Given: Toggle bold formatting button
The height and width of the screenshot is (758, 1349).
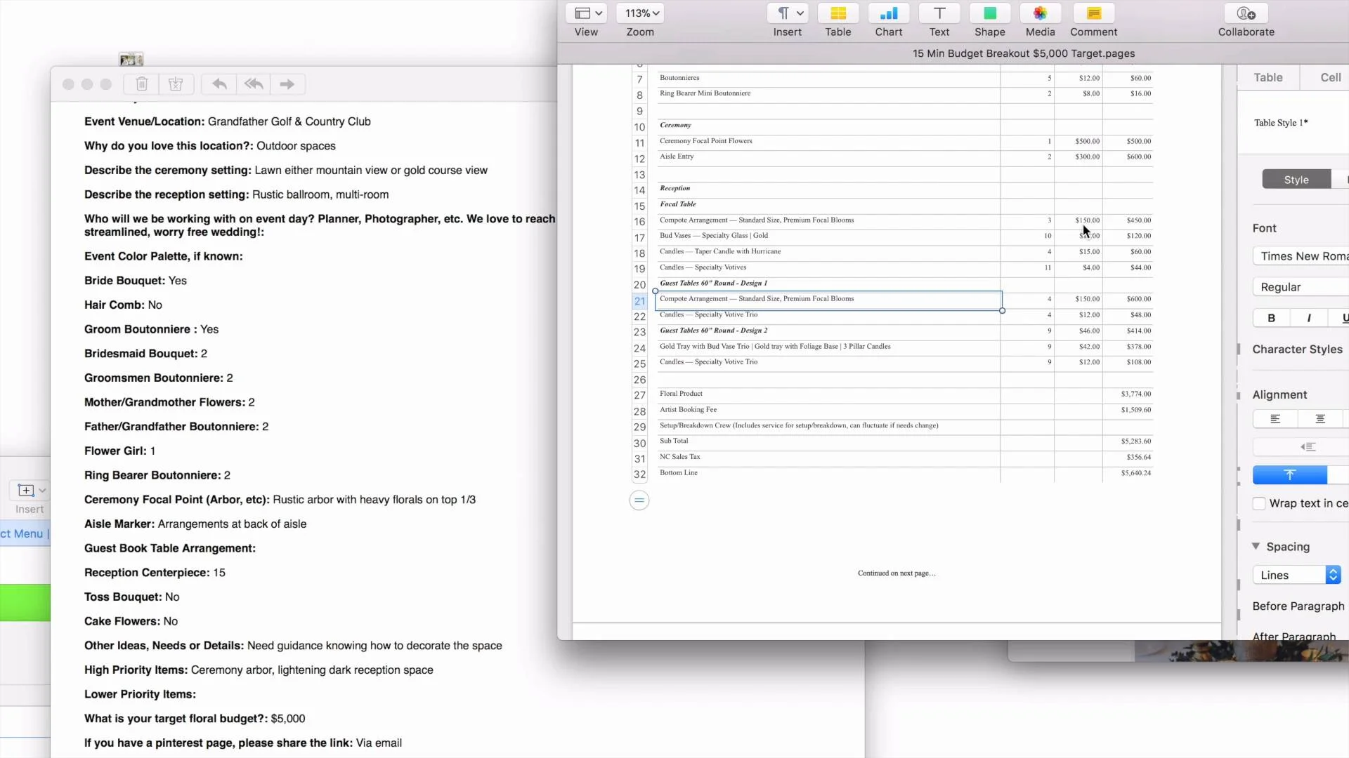Looking at the screenshot, I should (1271, 318).
